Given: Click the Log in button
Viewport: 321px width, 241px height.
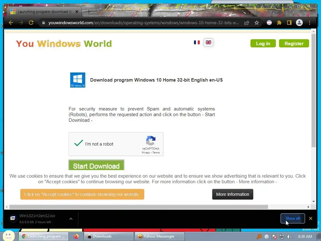Looking at the screenshot, I should [263, 43].
